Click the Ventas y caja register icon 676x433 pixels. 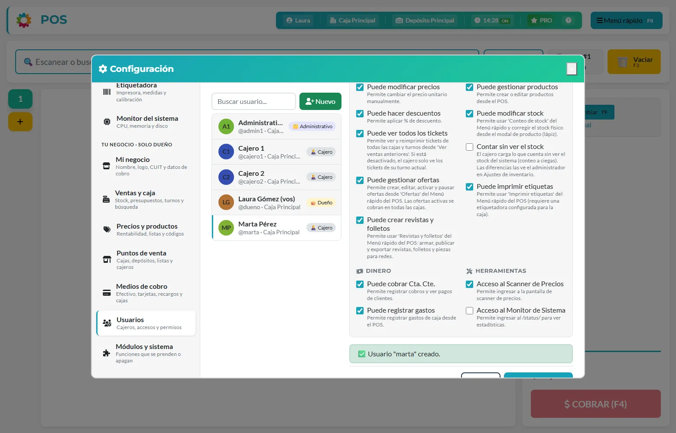(106, 199)
